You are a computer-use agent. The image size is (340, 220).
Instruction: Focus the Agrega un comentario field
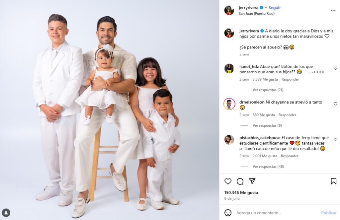coord(277,213)
